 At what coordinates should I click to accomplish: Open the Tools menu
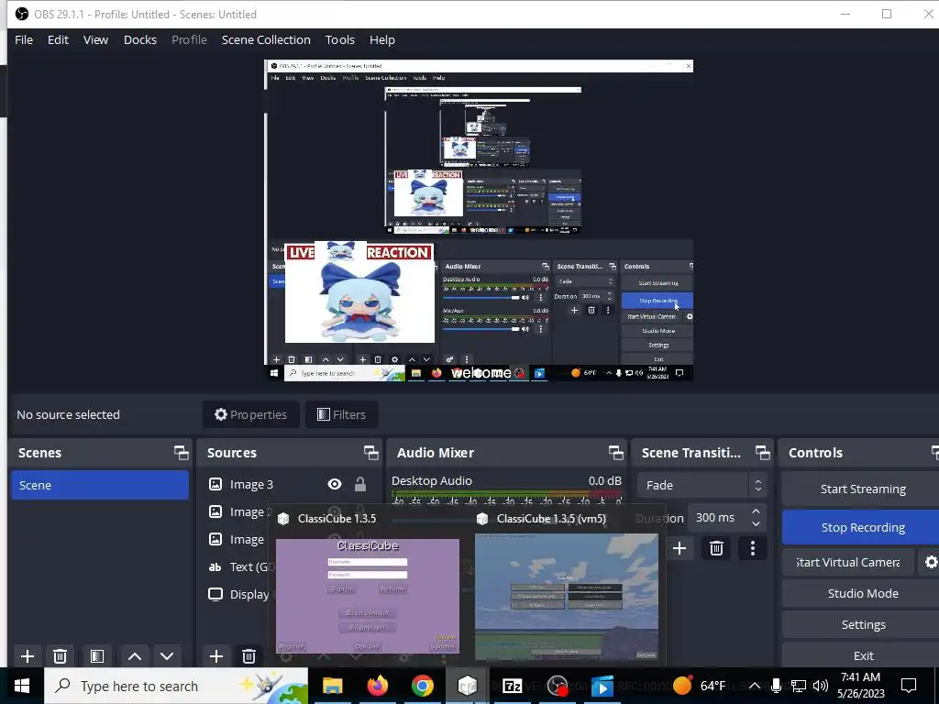click(x=339, y=40)
